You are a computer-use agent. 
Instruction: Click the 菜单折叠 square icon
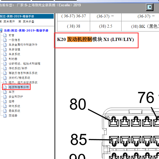[x=20, y=22]
